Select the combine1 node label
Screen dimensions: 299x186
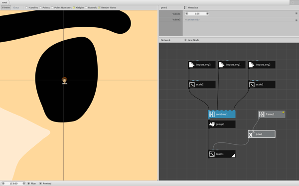(222, 114)
